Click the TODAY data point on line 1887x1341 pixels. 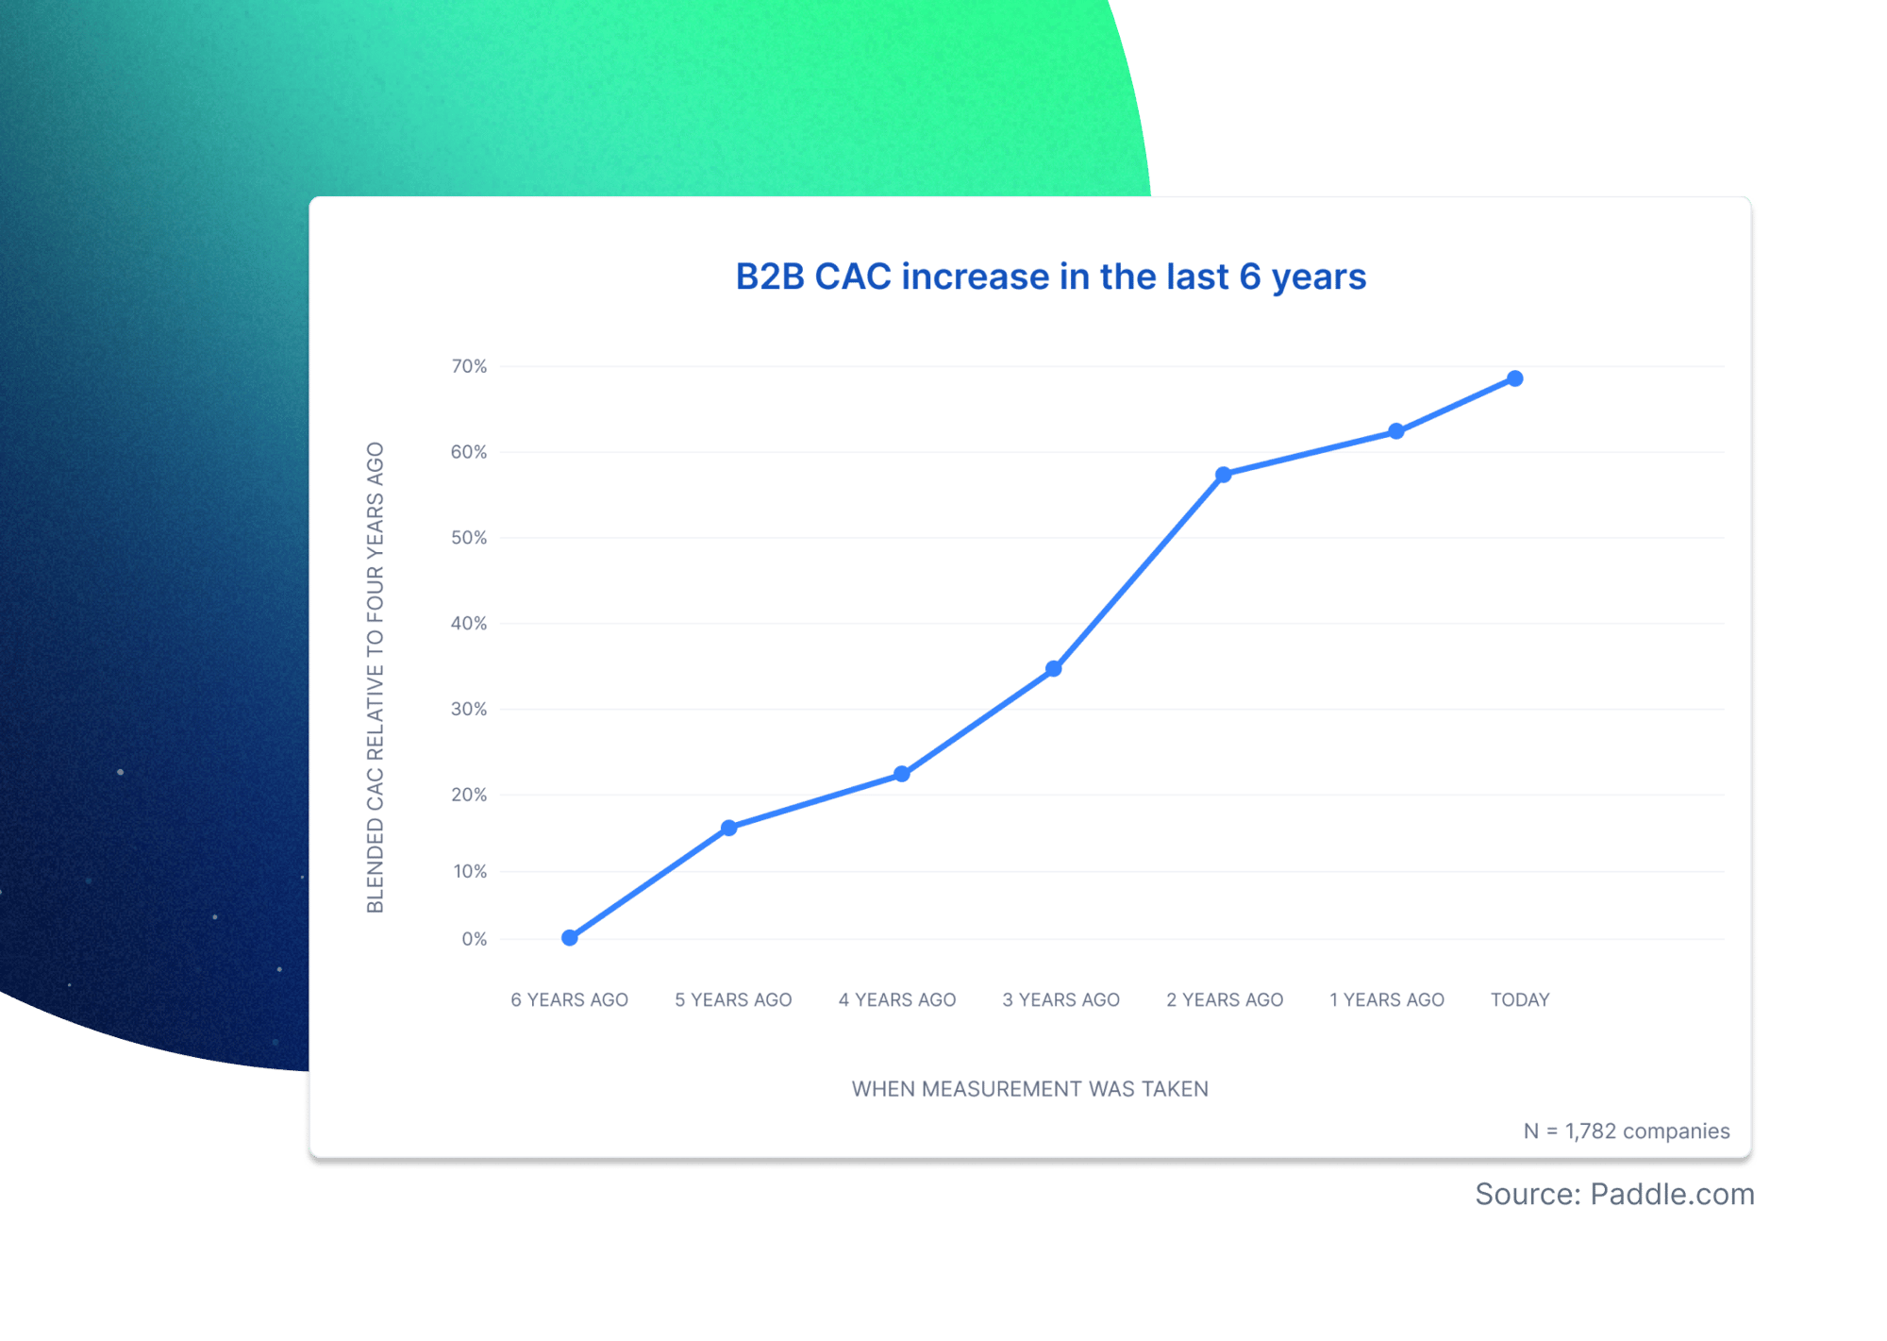click(1515, 378)
